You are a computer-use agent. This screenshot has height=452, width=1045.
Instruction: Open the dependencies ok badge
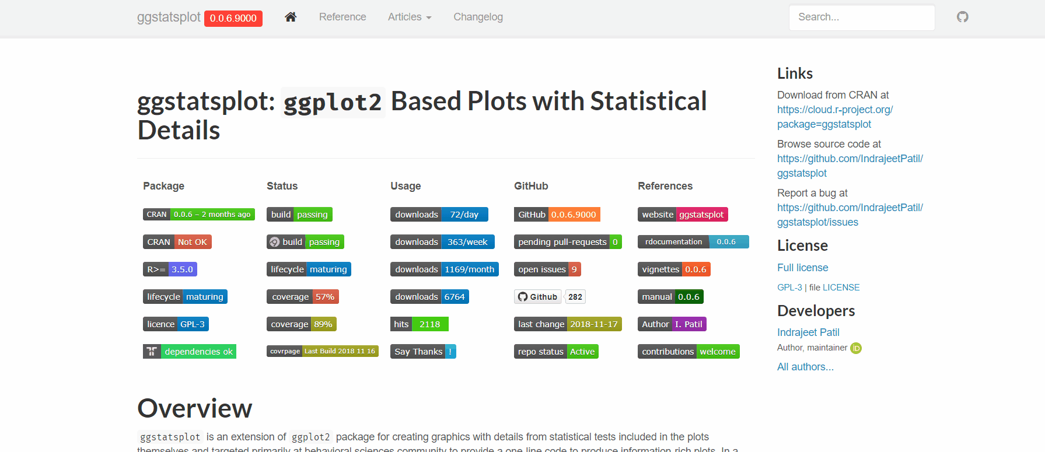click(x=190, y=352)
